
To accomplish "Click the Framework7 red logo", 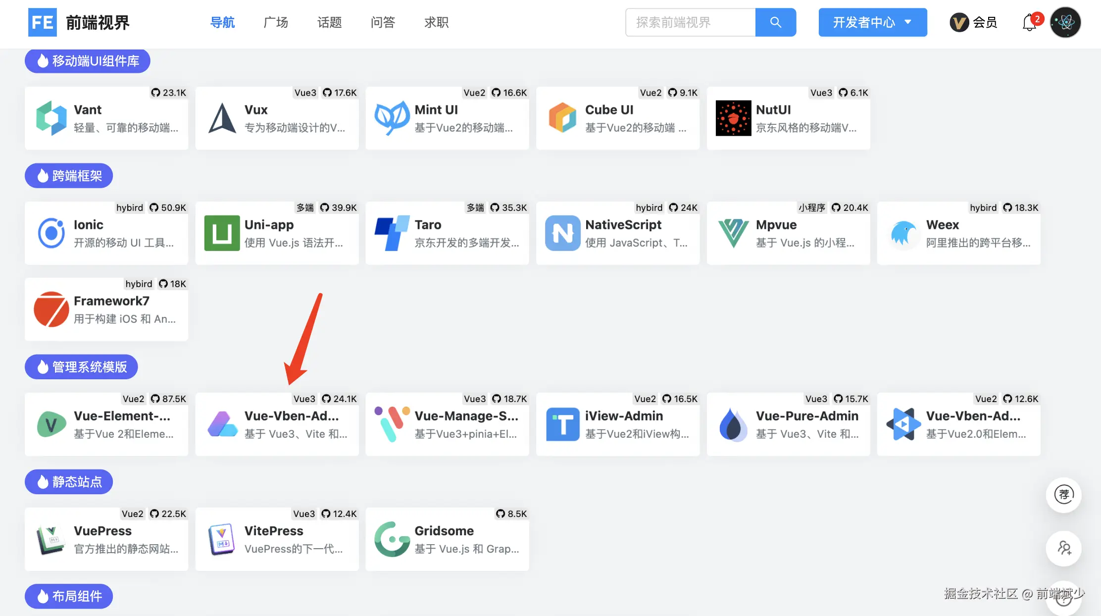I will (51, 309).
